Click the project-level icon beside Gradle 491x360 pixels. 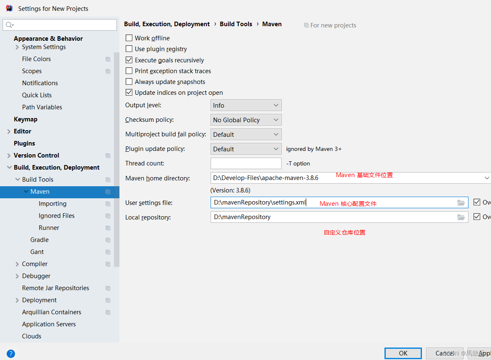pos(108,240)
